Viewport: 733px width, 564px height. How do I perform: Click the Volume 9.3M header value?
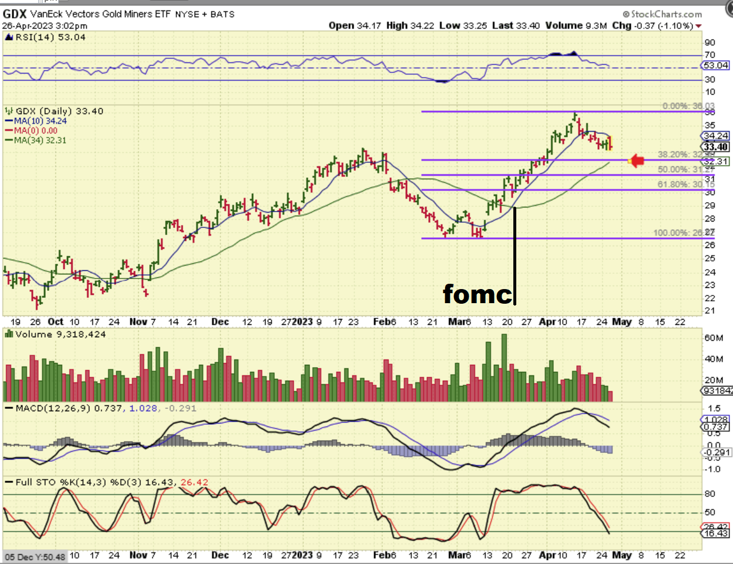[576, 25]
